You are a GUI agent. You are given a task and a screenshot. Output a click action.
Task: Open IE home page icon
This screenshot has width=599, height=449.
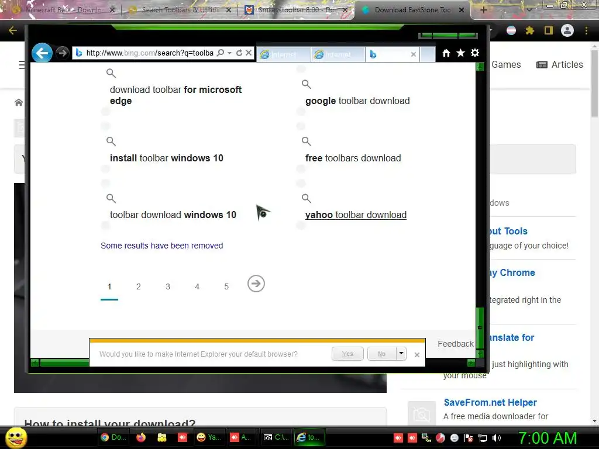[446, 53]
